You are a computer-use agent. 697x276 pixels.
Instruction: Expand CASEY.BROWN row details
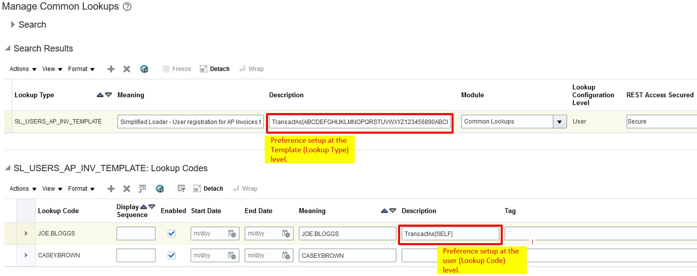[26, 255]
